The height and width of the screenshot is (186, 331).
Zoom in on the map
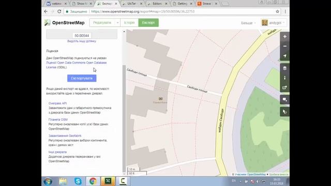pyautogui.click(x=284, y=37)
